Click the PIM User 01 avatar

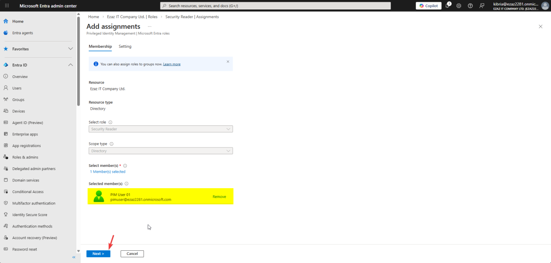point(98,196)
